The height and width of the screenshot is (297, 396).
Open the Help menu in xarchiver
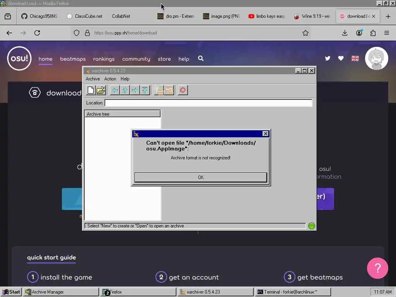125,79
